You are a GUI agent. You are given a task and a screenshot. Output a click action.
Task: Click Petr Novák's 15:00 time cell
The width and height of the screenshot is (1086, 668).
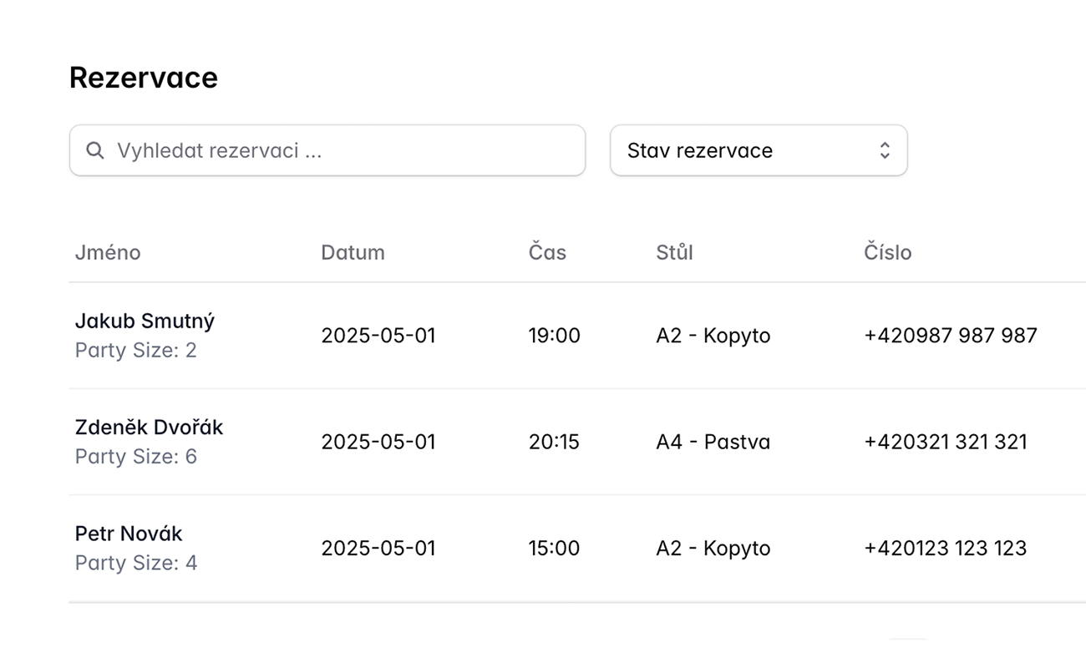(x=554, y=548)
